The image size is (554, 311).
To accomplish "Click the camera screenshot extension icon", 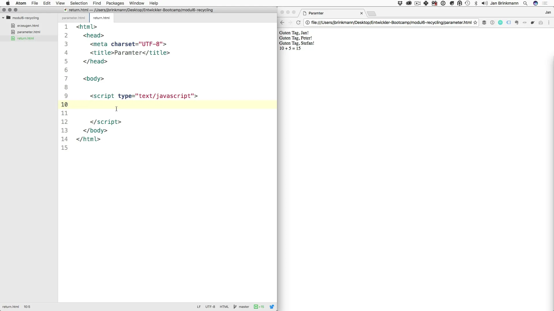I will (x=541, y=22).
